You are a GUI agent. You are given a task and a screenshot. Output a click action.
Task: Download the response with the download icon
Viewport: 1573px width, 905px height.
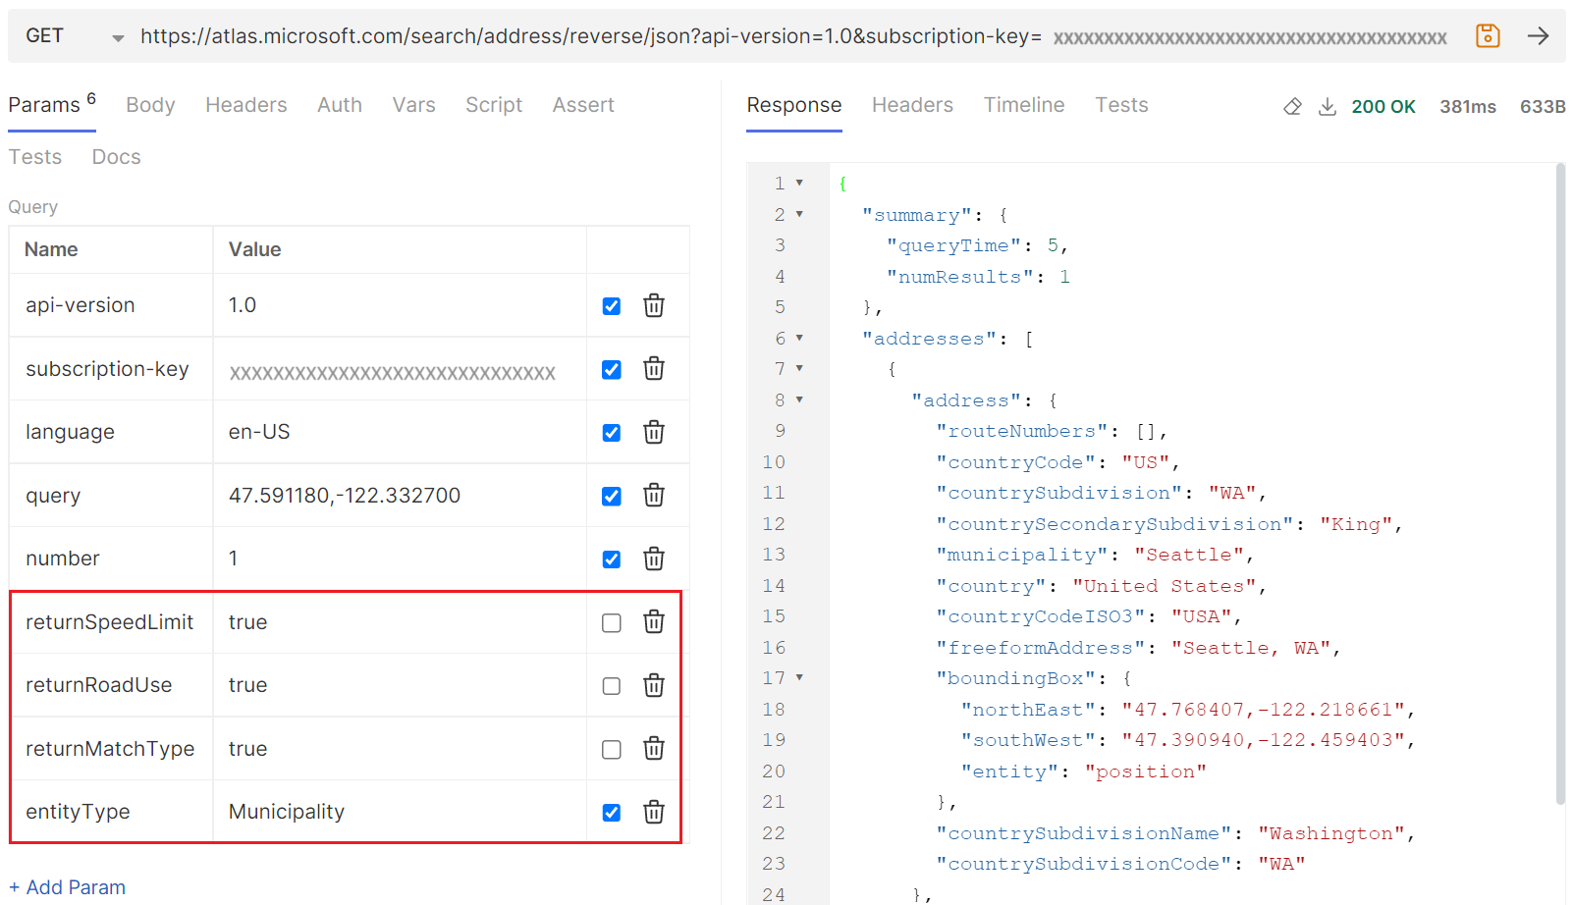1328,106
